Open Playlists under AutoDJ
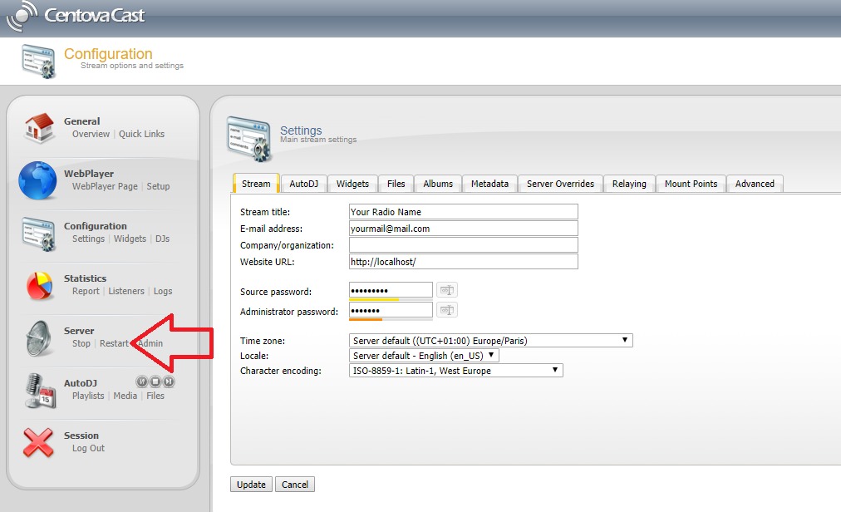Image resolution: width=841 pixels, height=512 pixels. pyautogui.click(x=88, y=396)
